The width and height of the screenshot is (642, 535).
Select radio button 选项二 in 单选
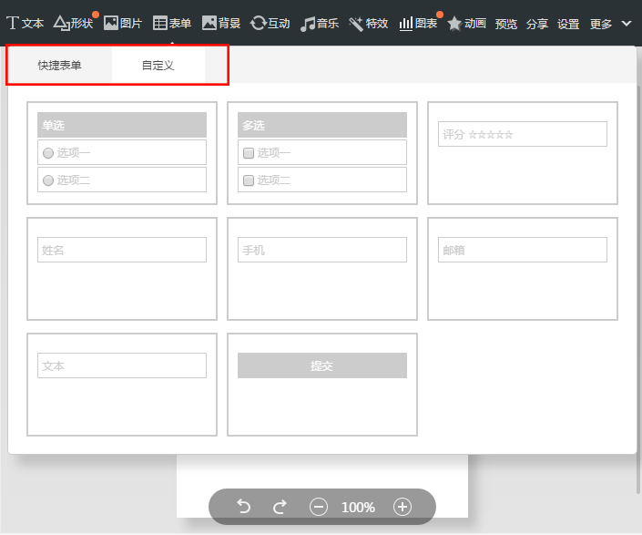[48, 180]
